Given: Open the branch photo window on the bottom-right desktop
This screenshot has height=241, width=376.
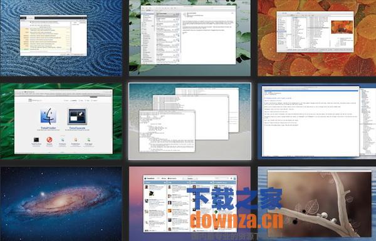Looking at the screenshot, I should pos(320,204).
